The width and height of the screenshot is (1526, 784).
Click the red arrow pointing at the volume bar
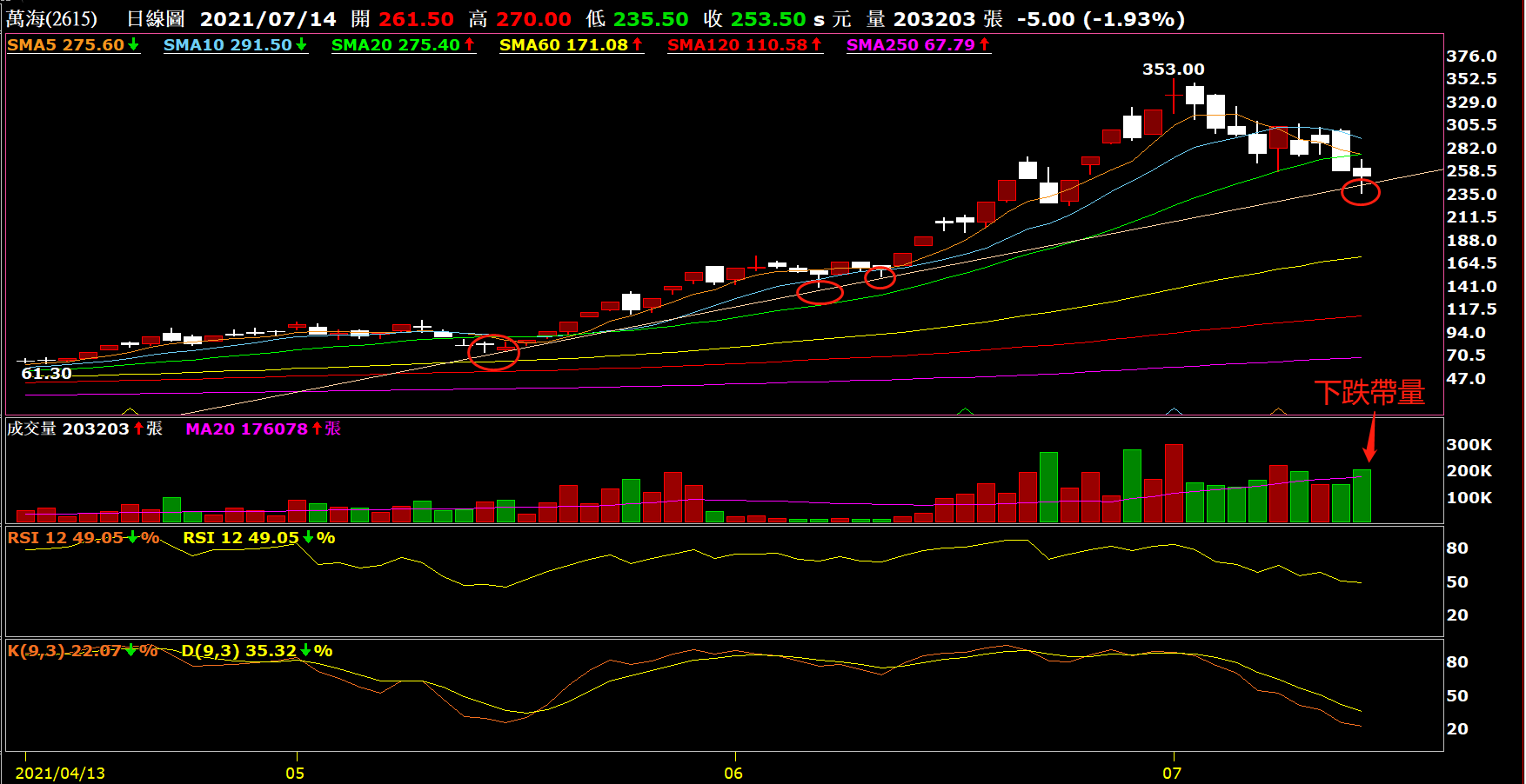pos(1371,437)
